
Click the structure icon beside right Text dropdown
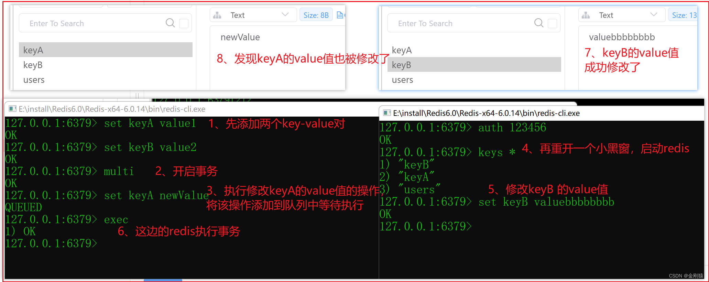586,15
